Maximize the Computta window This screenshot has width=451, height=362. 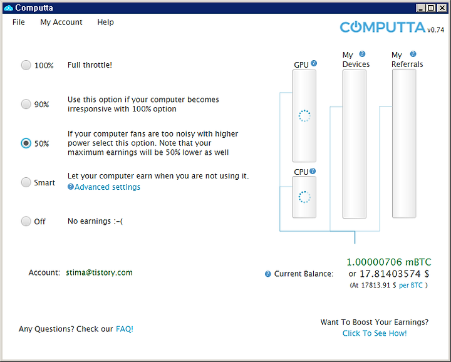431,8
